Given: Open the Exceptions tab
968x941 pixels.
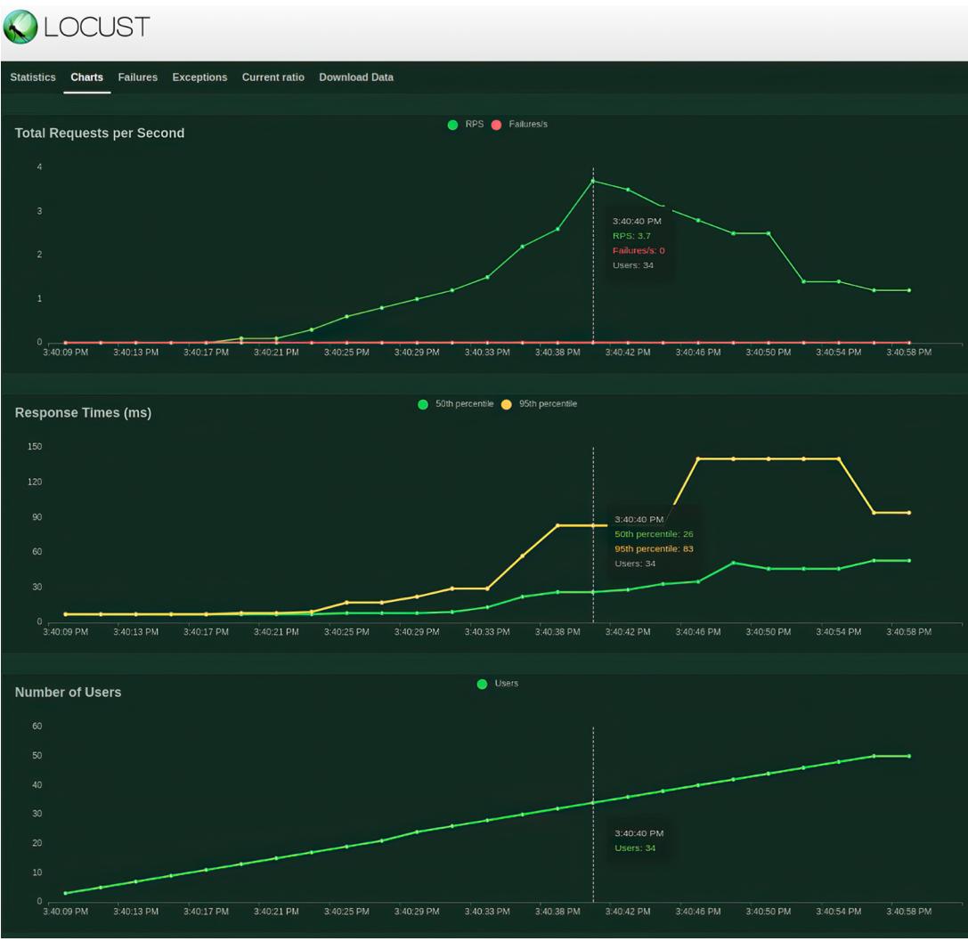Looking at the screenshot, I should (x=199, y=77).
